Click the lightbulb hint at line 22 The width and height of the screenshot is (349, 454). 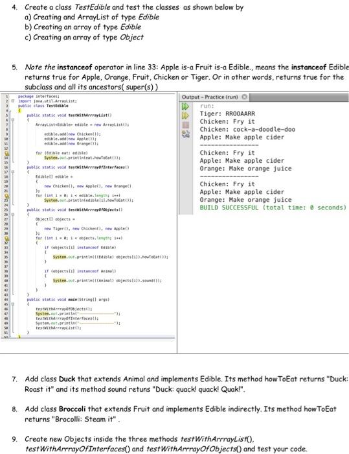click(x=6, y=195)
